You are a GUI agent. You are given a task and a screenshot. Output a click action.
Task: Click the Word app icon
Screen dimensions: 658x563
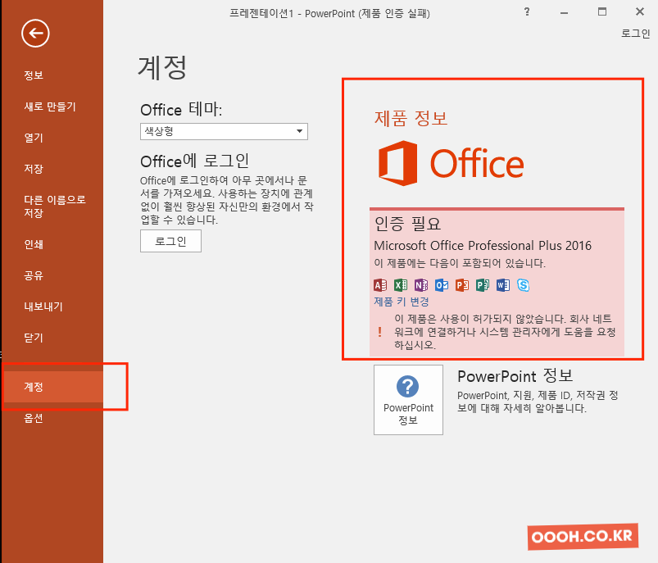coord(503,285)
